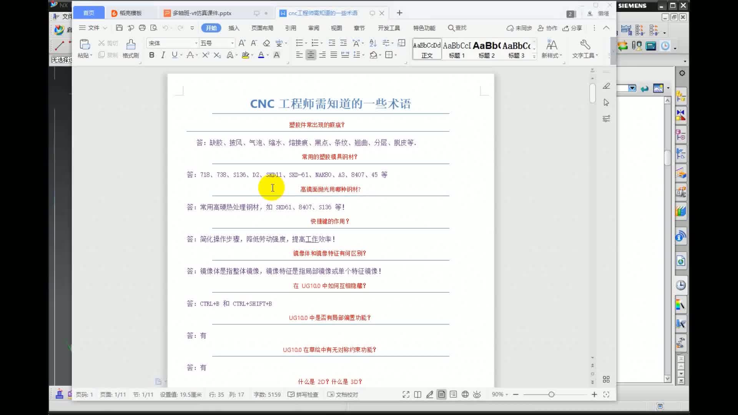
Task: Open the 首页 tab
Action: [89, 13]
